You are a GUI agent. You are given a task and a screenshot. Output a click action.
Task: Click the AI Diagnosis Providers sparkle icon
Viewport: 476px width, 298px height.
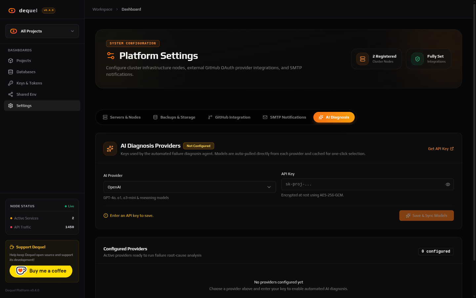110,149
